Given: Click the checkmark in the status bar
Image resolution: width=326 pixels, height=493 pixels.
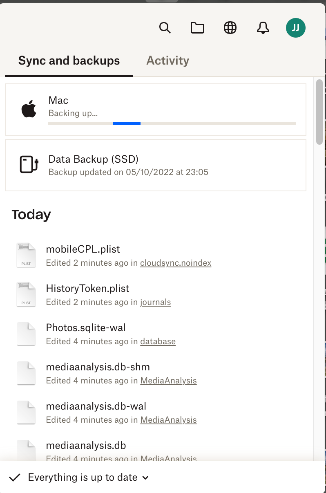Looking at the screenshot, I should [15, 477].
